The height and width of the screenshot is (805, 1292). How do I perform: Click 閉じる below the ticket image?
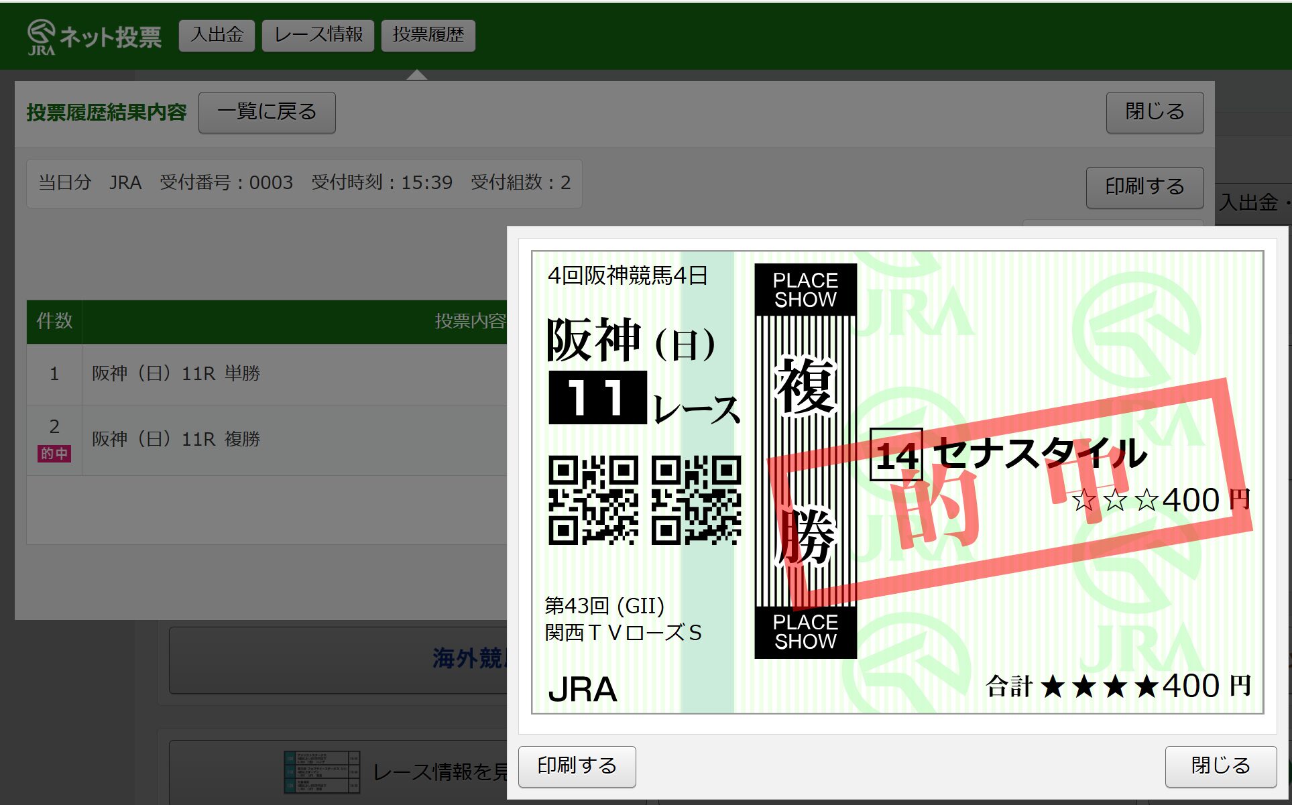(1220, 766)
